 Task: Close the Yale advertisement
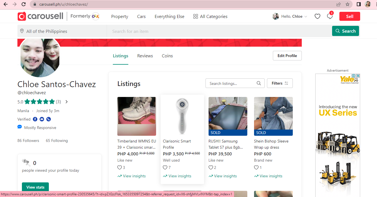[358, 76]
